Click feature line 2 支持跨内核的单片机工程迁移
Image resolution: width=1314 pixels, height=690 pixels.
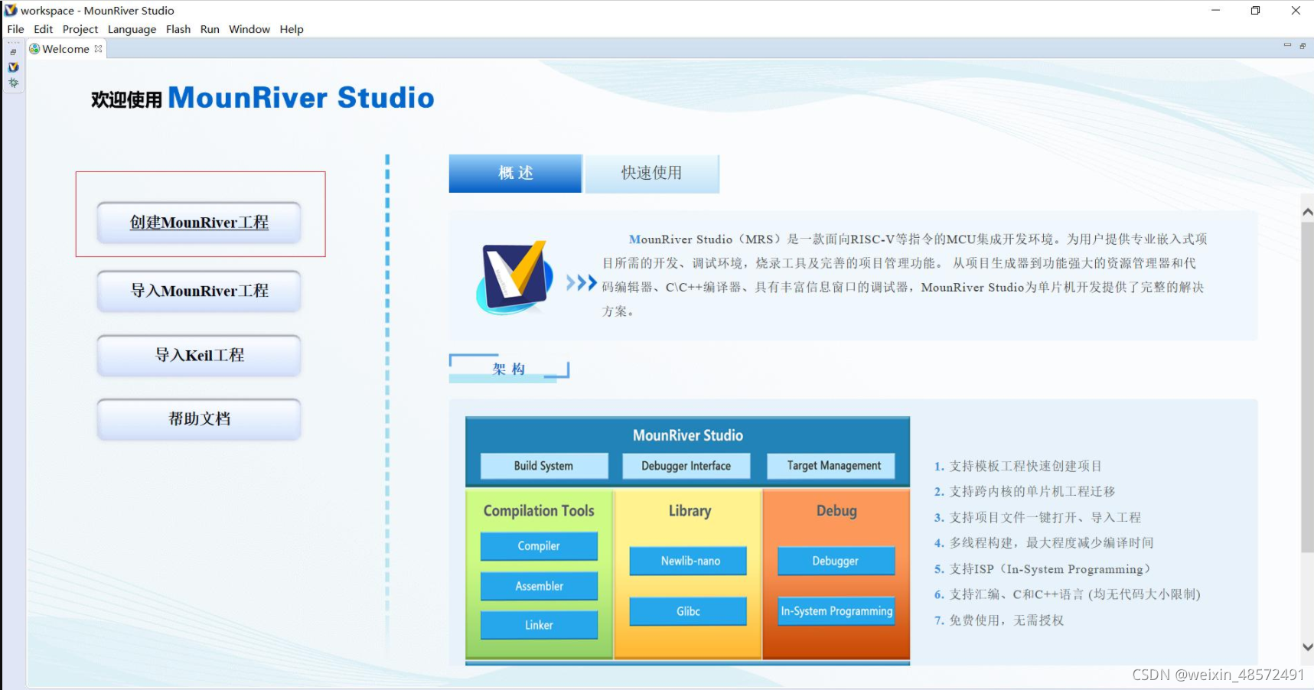(1024, 492)
